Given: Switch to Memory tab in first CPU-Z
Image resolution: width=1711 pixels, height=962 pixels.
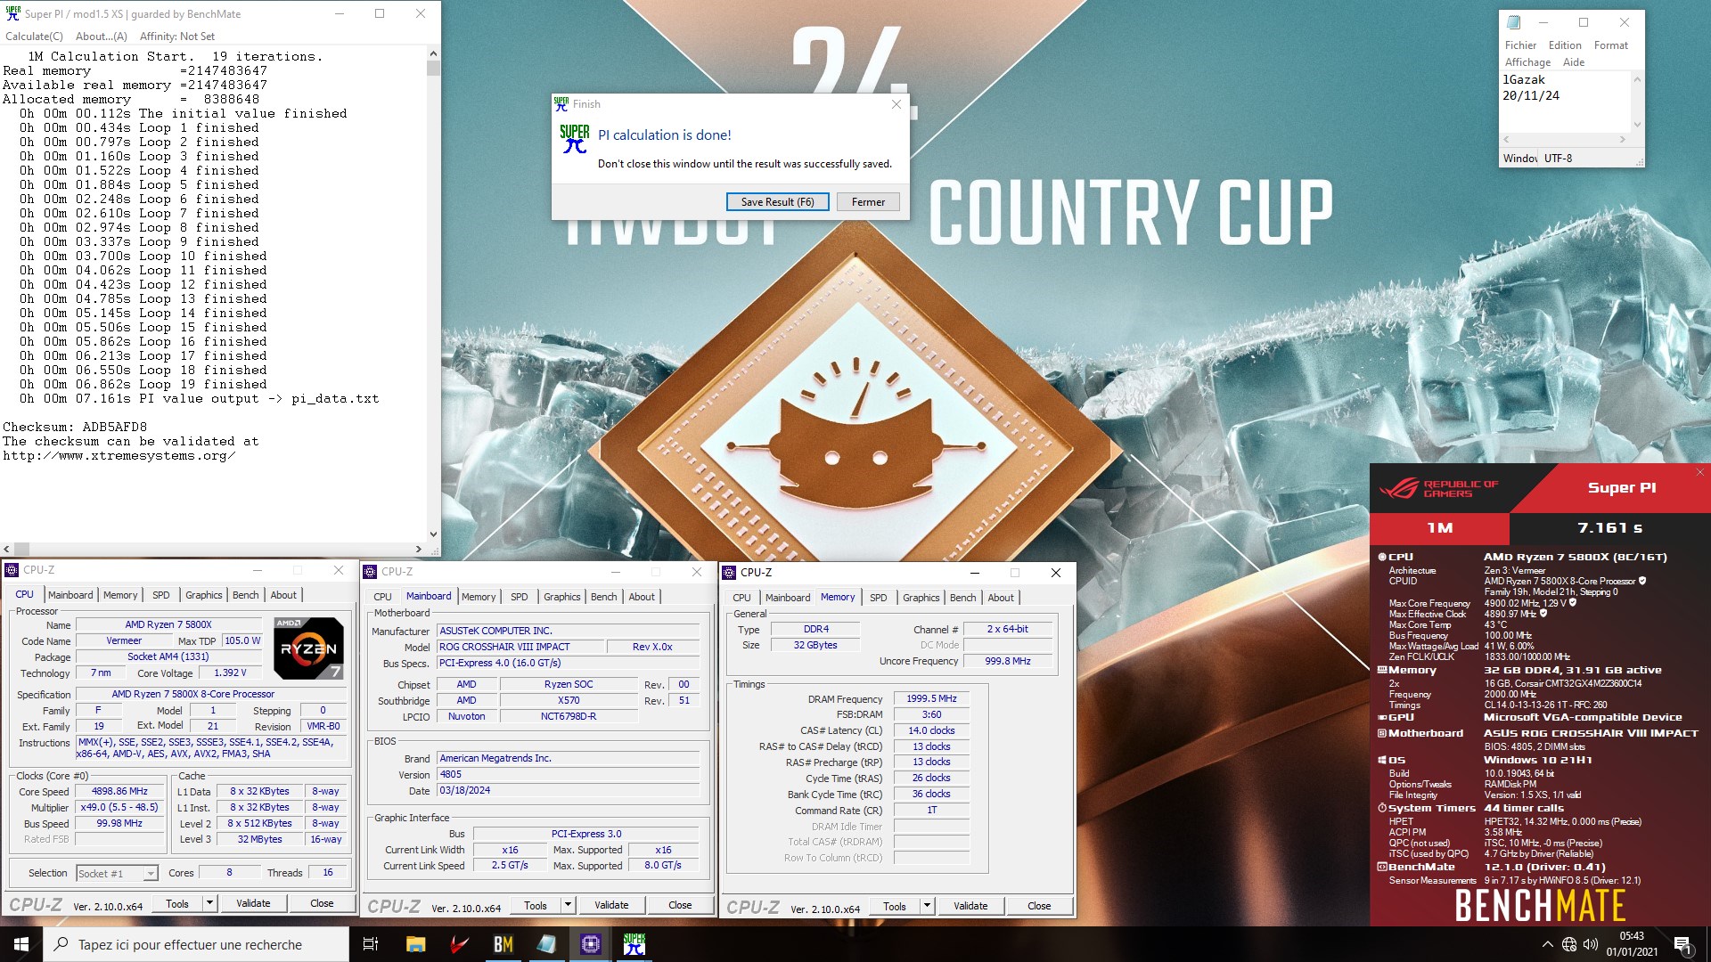Looking at the screenshot, I should [120, 595].
